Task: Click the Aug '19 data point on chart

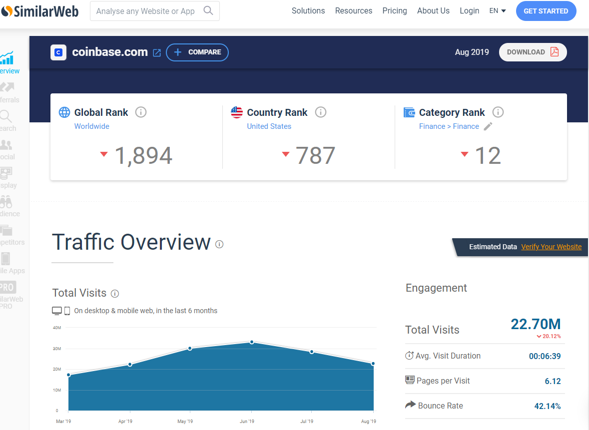Action: pyautogui.click(x=373, y=364)
